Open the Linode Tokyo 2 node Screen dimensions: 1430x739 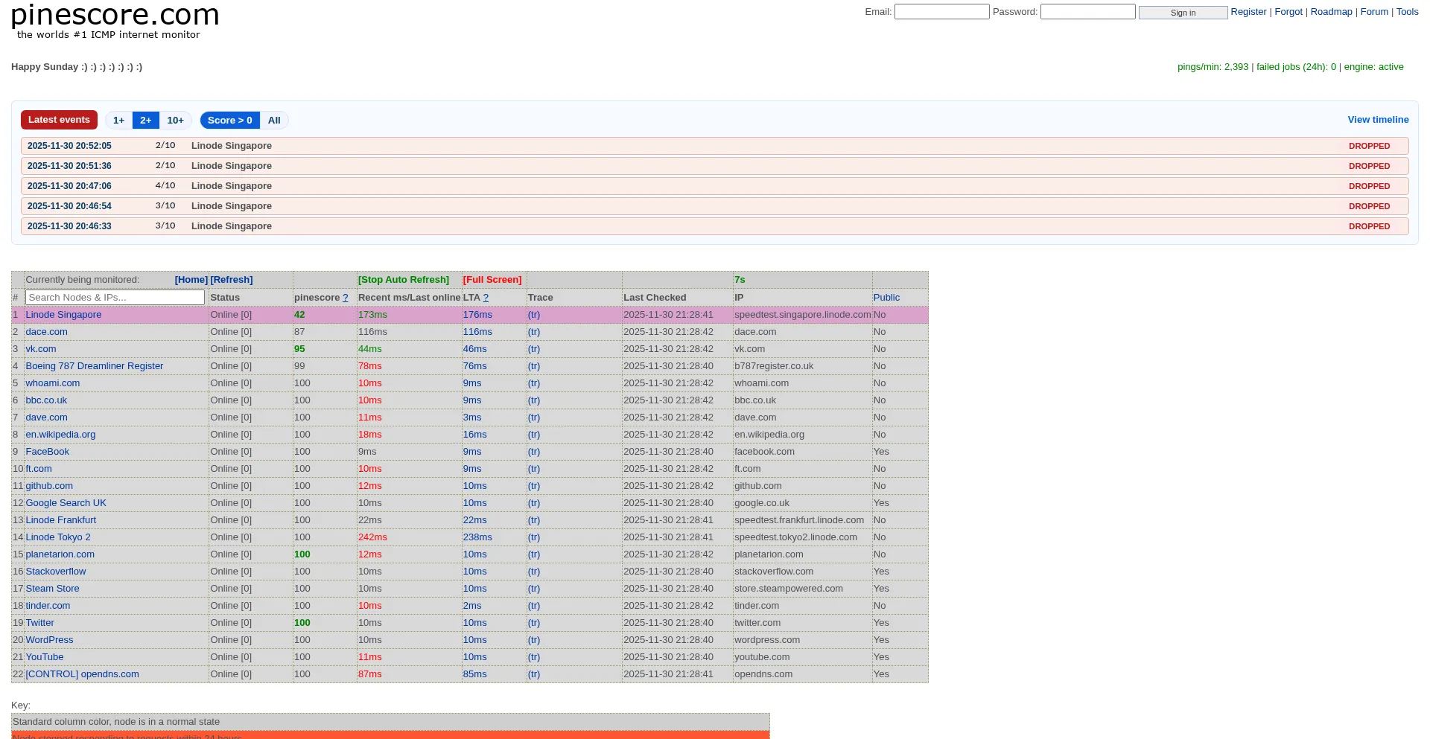(58, 537)
